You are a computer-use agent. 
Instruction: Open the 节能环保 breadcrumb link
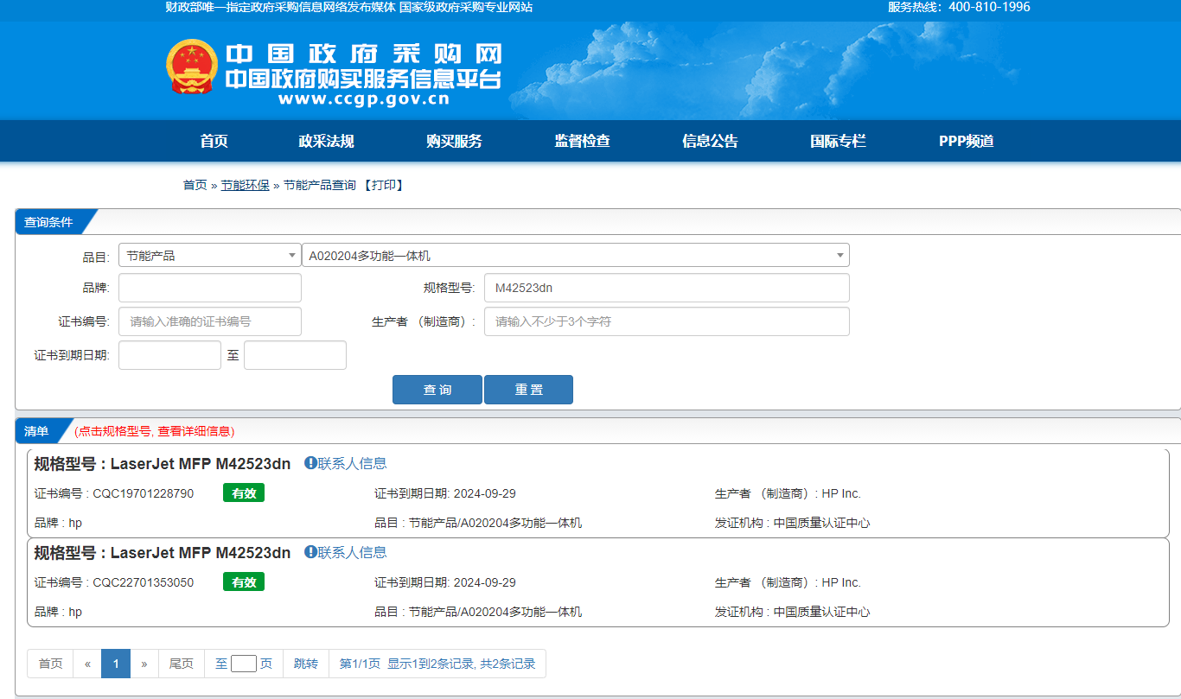click(245, 185)
